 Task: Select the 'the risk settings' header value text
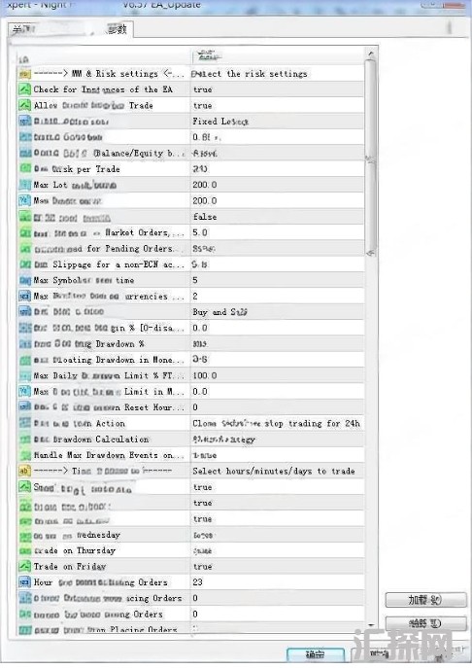[267, 74]
